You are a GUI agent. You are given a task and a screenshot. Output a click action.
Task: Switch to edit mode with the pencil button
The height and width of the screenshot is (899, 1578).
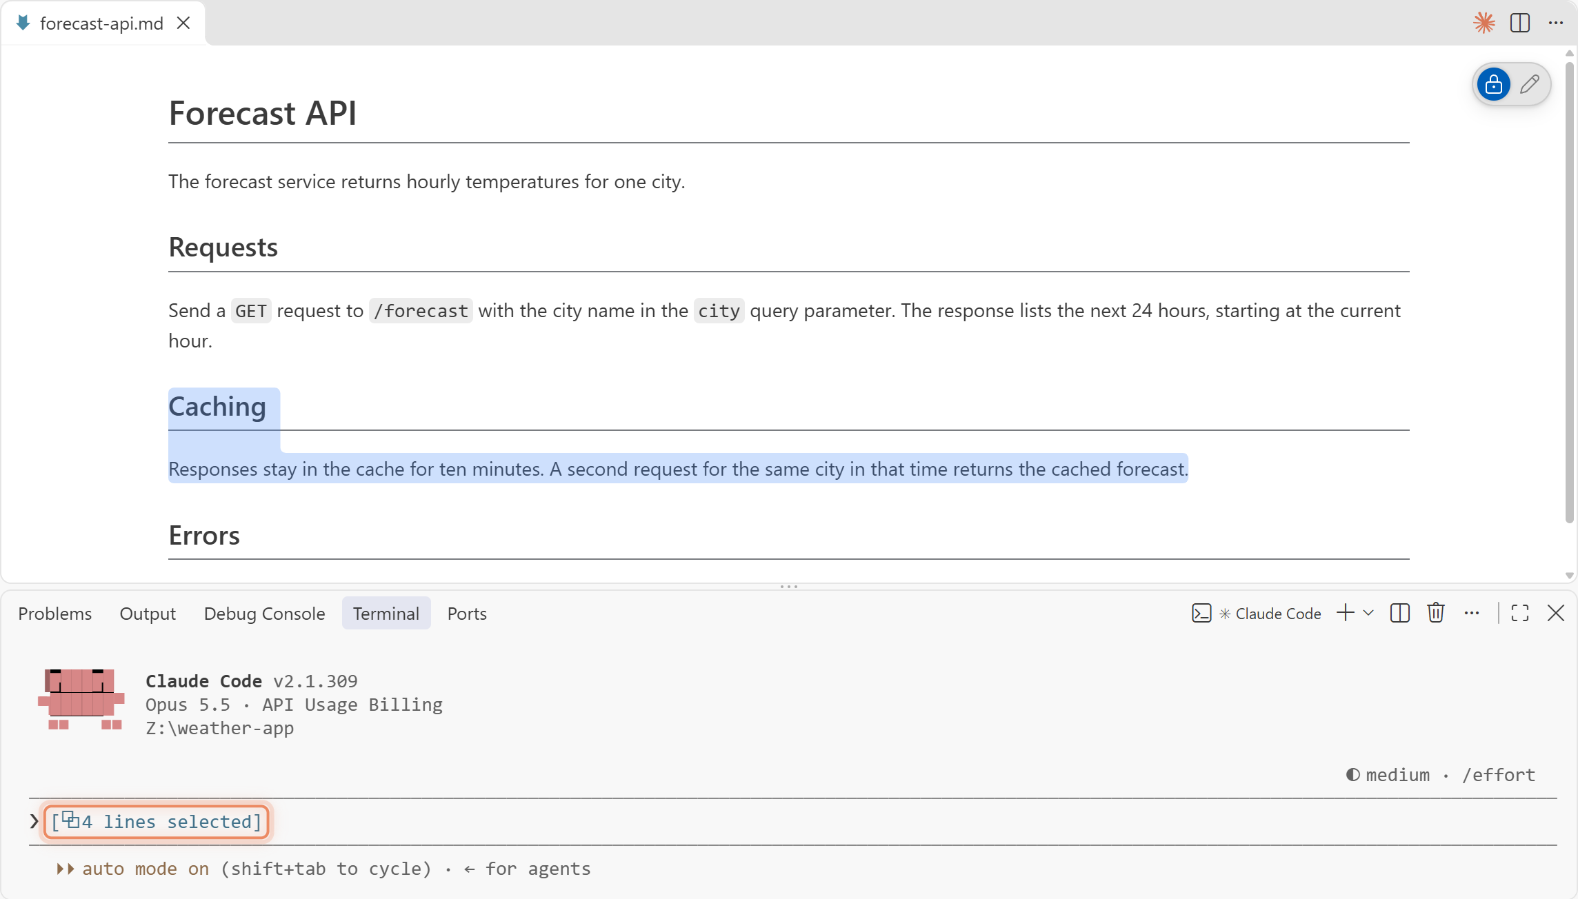point(1530,84)
